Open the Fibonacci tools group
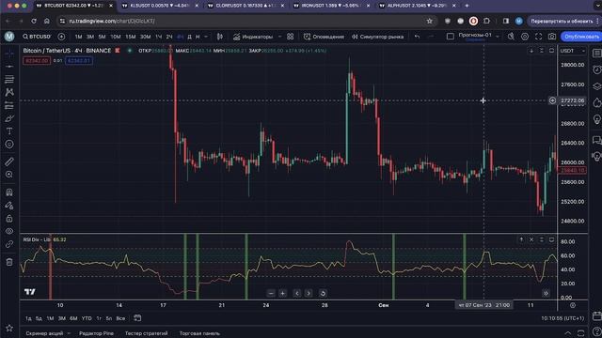602x338 pixels. [9, 79]
